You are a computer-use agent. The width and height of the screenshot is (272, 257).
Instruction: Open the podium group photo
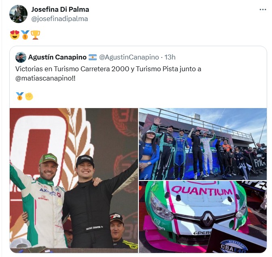tap(203, 144)
